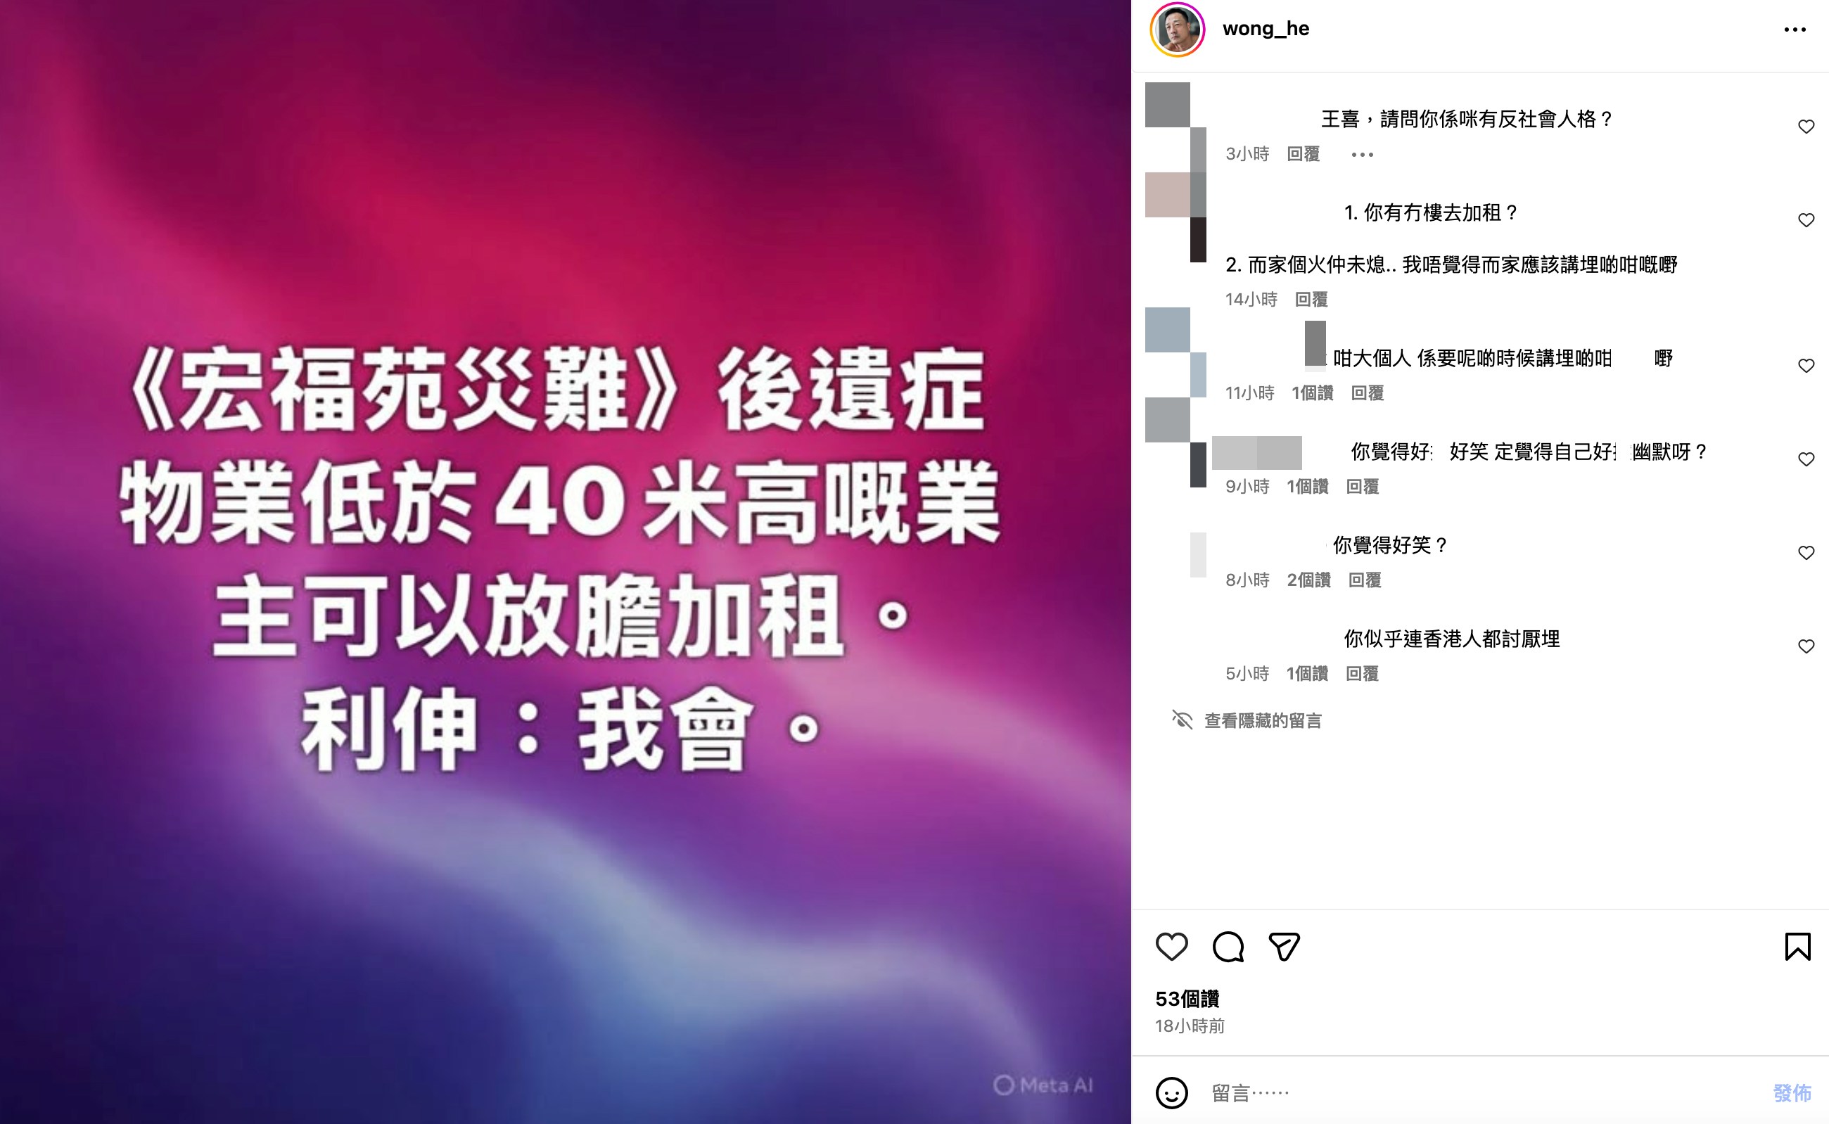Like the post with the heart icon
Image resolution: width=1829 pixels, height=1124 pixels.
click(x=1172, y=946)
